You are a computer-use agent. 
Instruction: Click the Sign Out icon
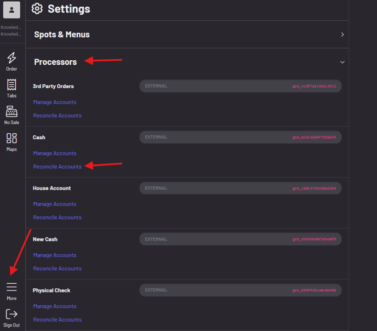tap(12, 315)
